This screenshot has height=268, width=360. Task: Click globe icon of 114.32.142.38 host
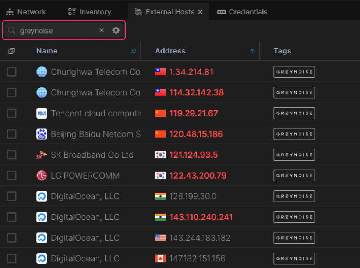tap(42, 92)
